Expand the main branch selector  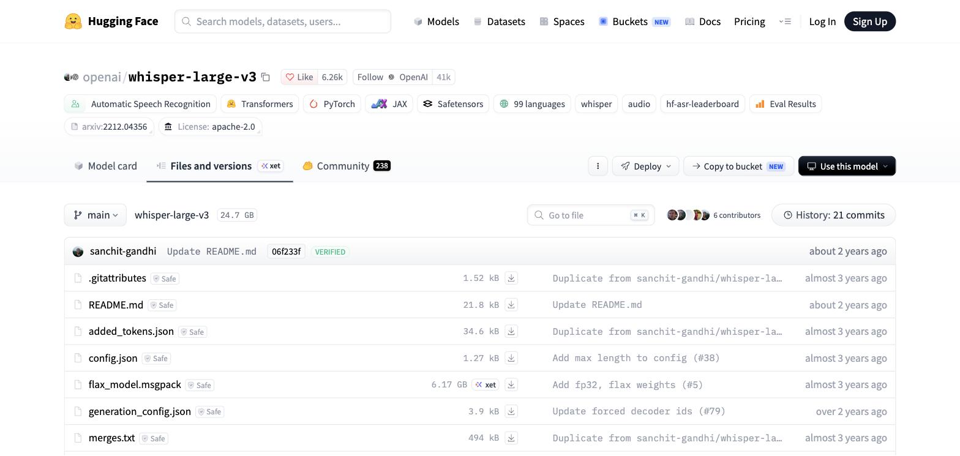pyautogui.click(x=96, y=215)
